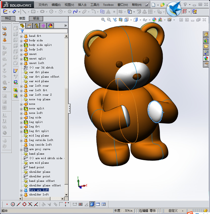Open the DisplayManager appearance tab

(x=50, y=26)
